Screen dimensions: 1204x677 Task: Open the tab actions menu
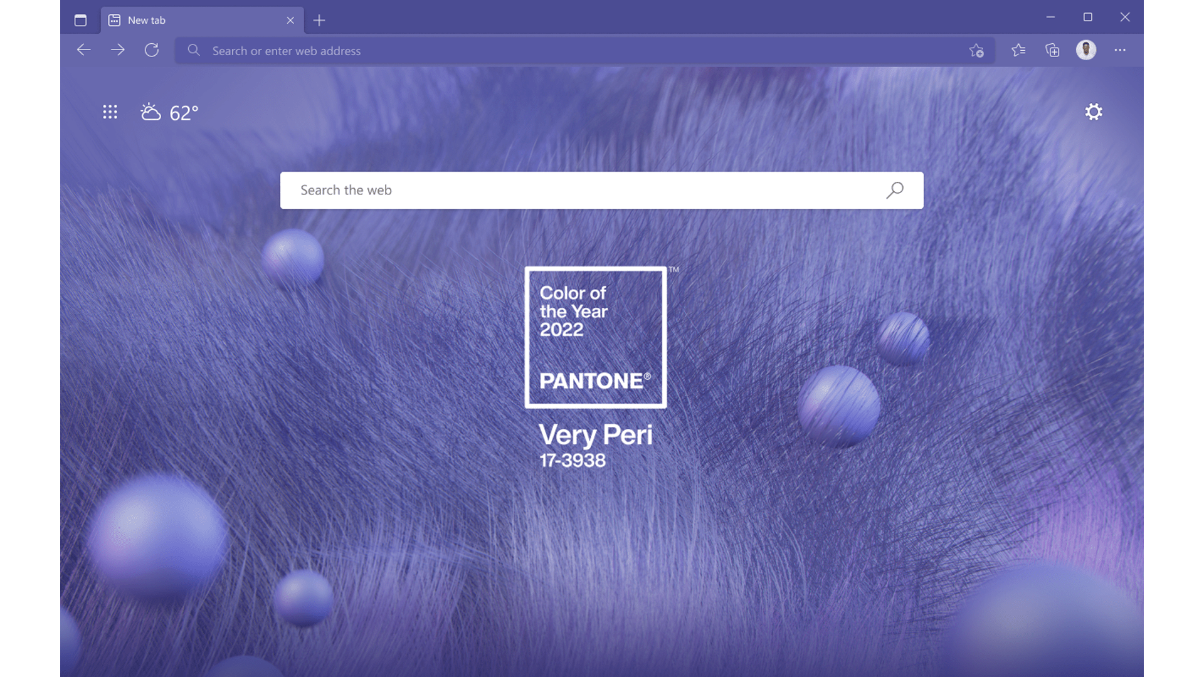tap(81, 19)
